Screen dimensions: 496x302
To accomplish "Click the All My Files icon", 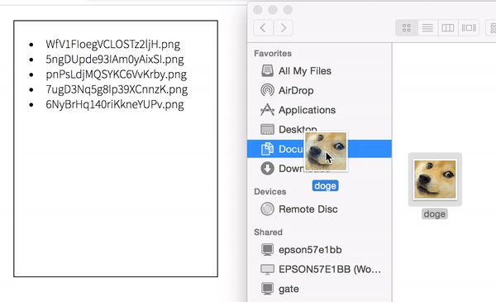I will click(x=267, y=71).
